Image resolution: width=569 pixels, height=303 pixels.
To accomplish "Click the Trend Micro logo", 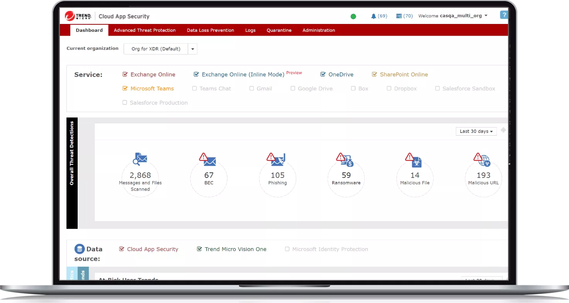I will (x=78, y=16).
